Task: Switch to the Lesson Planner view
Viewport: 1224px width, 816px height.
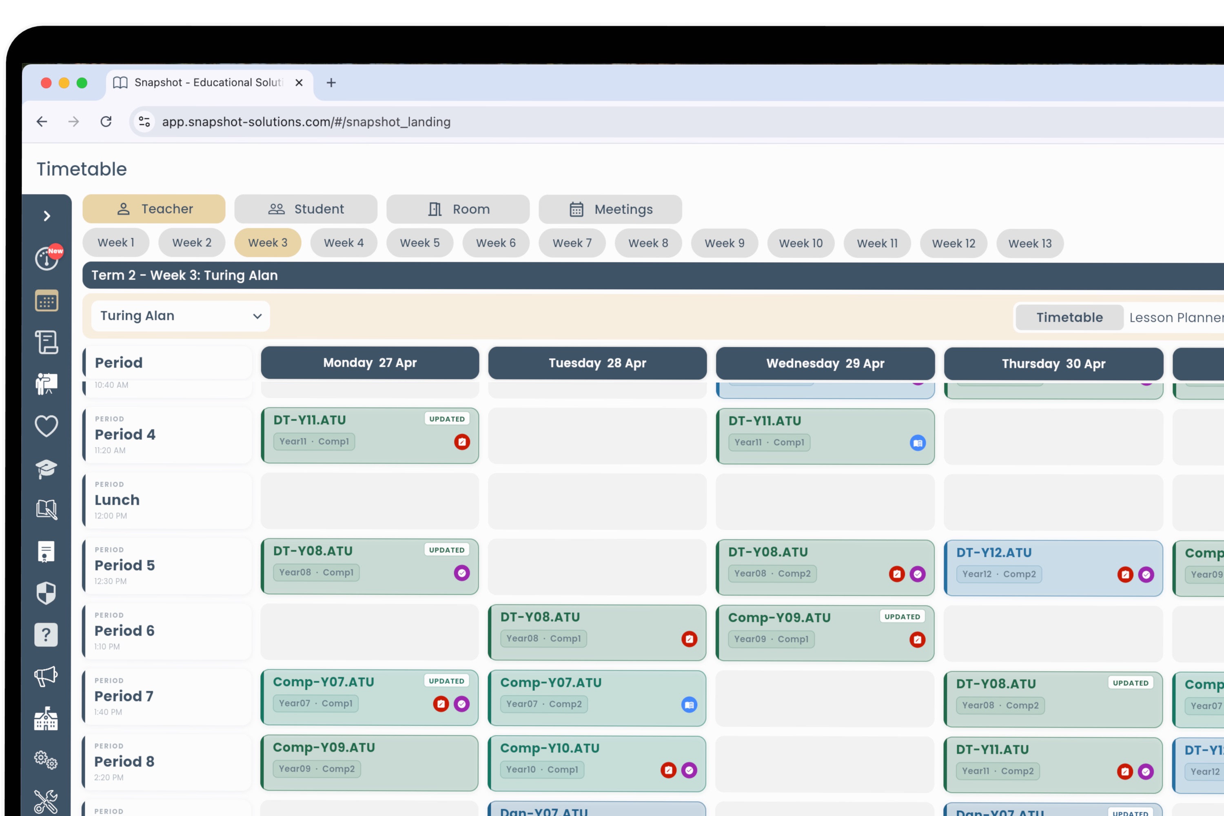Action: coord(1176,317)
